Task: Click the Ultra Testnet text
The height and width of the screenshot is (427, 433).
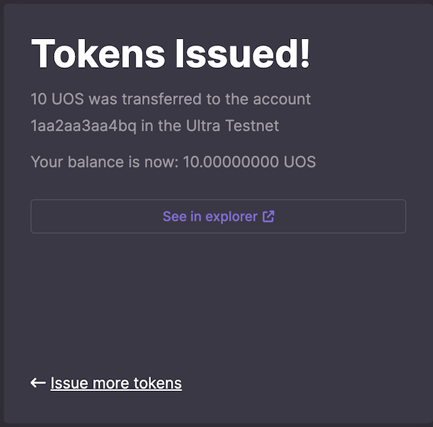Action: pos(232,126)
